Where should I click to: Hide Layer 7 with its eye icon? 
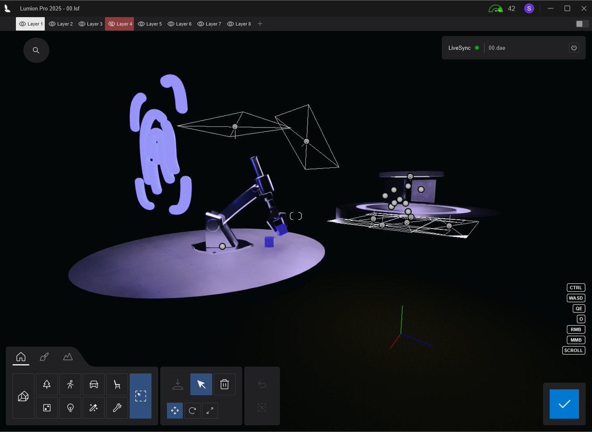(x=200, y=24)
